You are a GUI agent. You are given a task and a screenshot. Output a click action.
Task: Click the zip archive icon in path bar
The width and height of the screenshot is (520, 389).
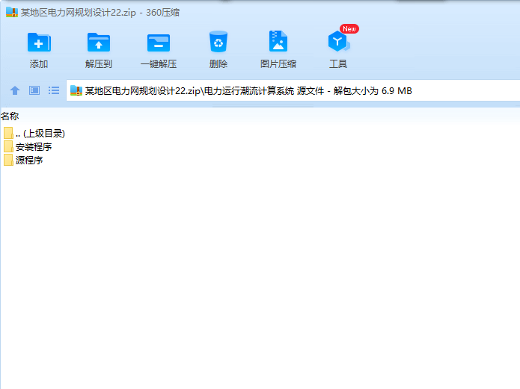(76, 90)
